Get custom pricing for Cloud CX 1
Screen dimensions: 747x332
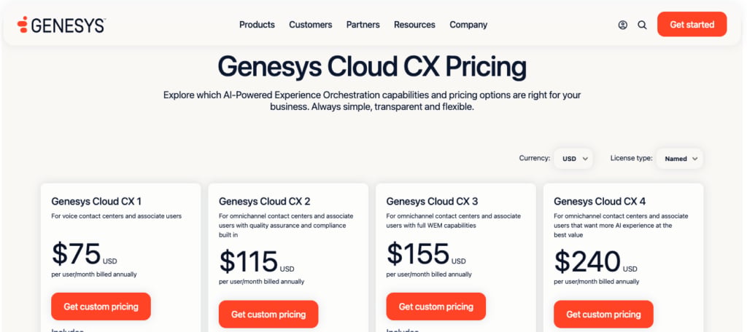pos(101,307)
